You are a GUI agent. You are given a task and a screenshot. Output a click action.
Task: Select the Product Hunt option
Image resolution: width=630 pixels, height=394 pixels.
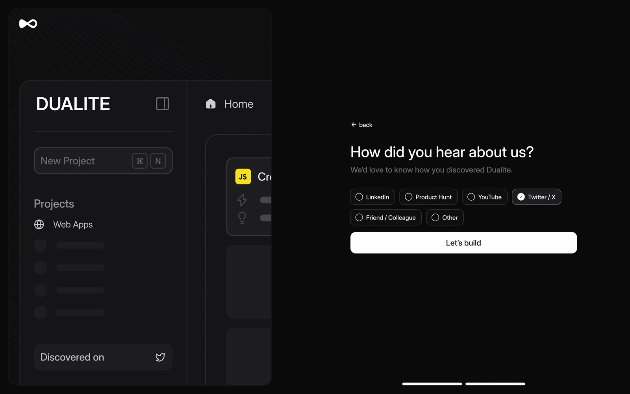pyautogui.click(x=428, y=197)
